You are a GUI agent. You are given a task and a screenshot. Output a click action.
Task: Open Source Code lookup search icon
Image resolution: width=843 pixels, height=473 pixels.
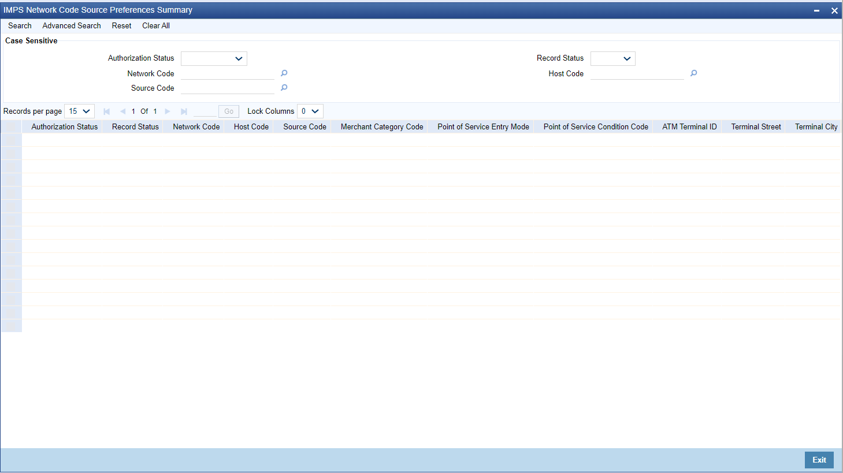pos(284,88)
